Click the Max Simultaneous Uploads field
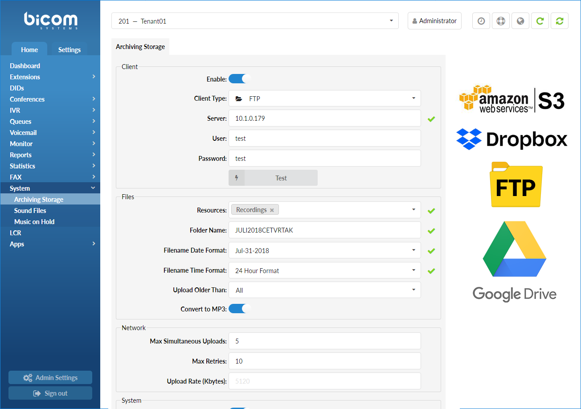The width and height of the screenshot is (581, 409). [x=325, y=341]
